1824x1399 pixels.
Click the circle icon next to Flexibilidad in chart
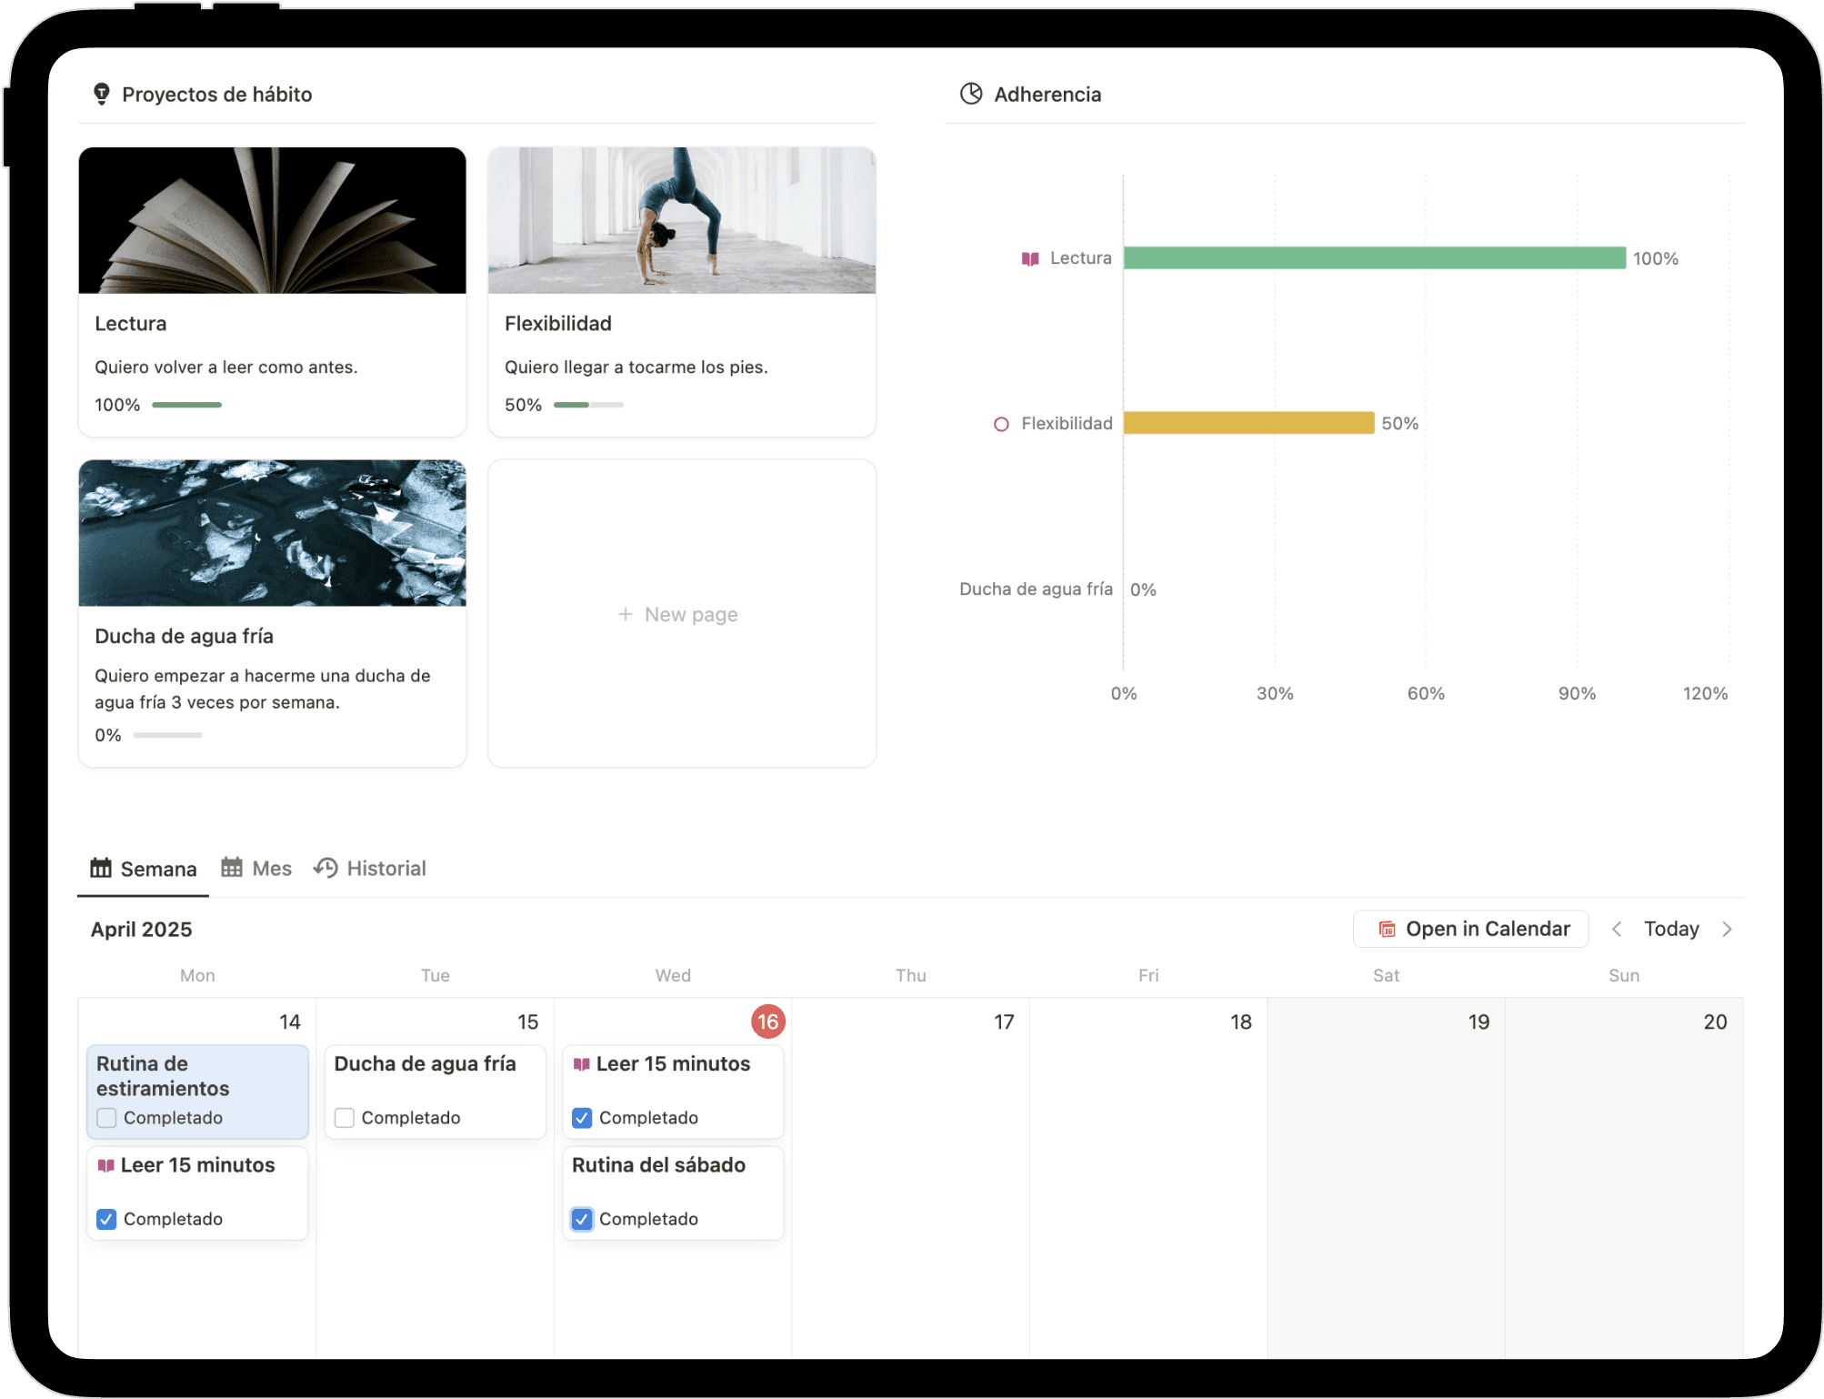click(x=1001, y=424)
